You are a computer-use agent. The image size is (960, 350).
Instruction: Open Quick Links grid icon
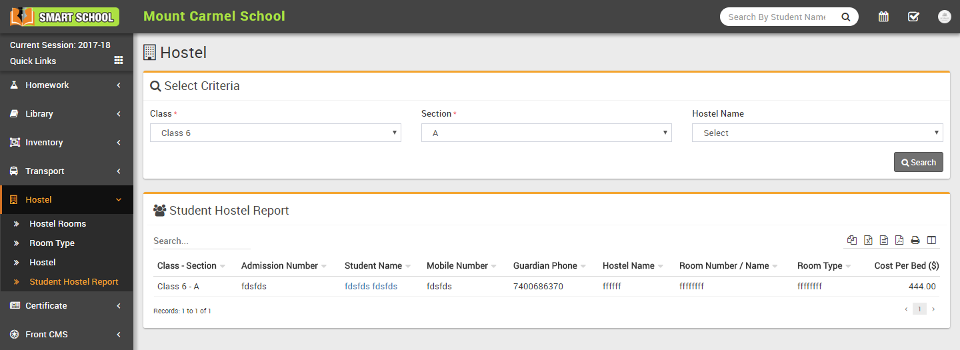(x=119, y=61)
